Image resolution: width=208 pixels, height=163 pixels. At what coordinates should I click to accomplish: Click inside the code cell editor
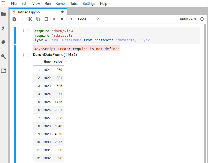[116, 35]
